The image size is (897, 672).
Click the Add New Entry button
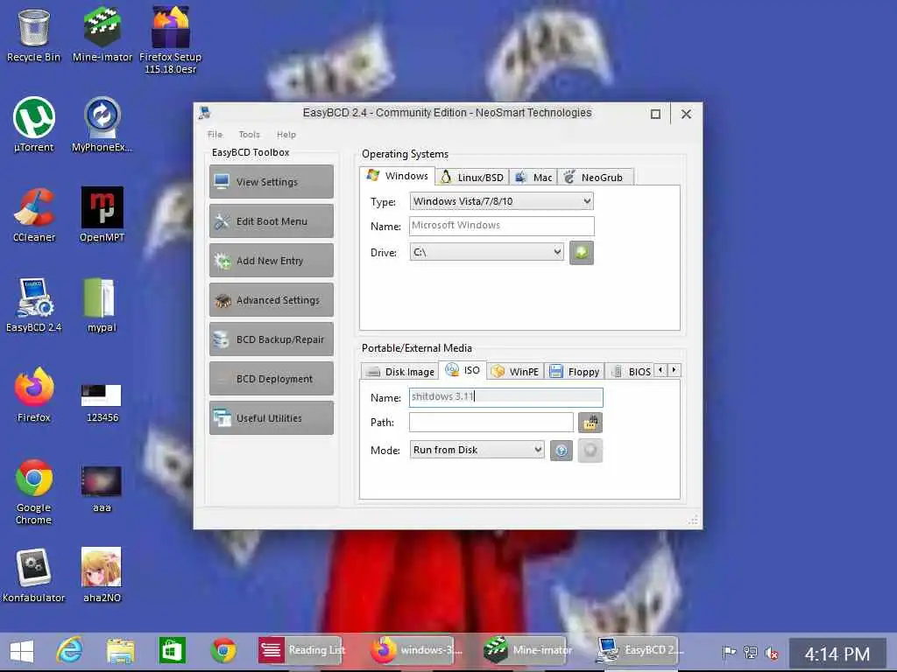(272, 261)
